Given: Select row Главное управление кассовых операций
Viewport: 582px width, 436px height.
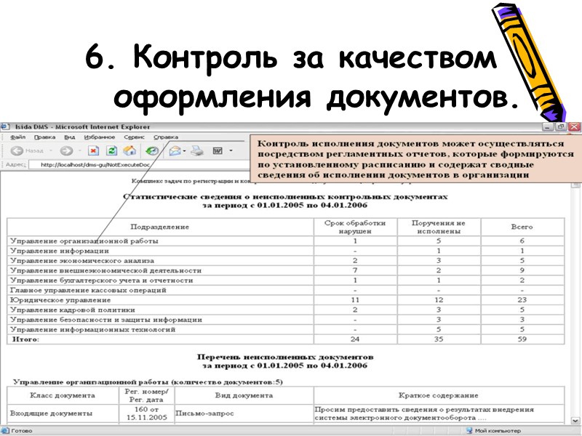Looking at the screenshot, I should (286, 290).
